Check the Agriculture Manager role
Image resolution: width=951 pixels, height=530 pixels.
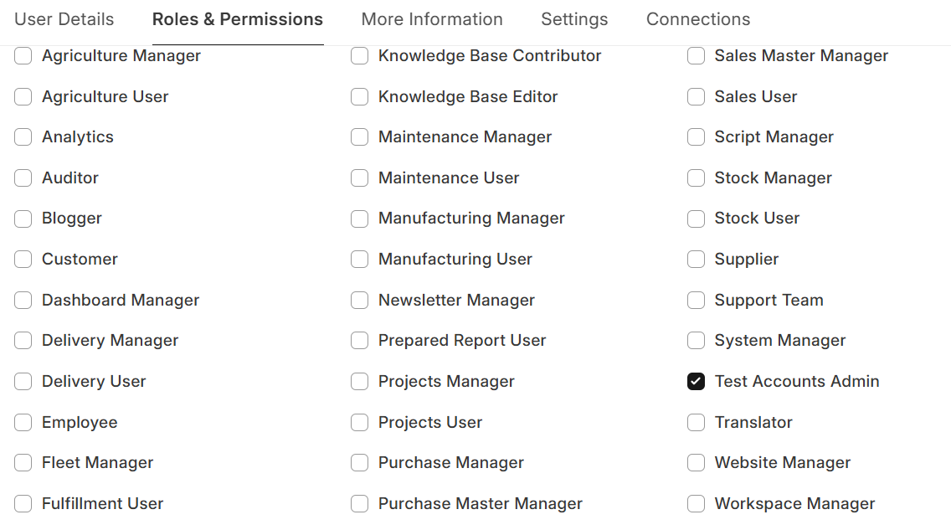tap(23, 56)
